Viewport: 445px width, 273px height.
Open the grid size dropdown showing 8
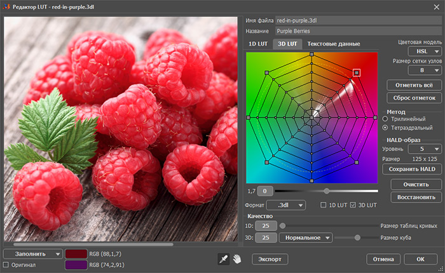pos(425,70)
